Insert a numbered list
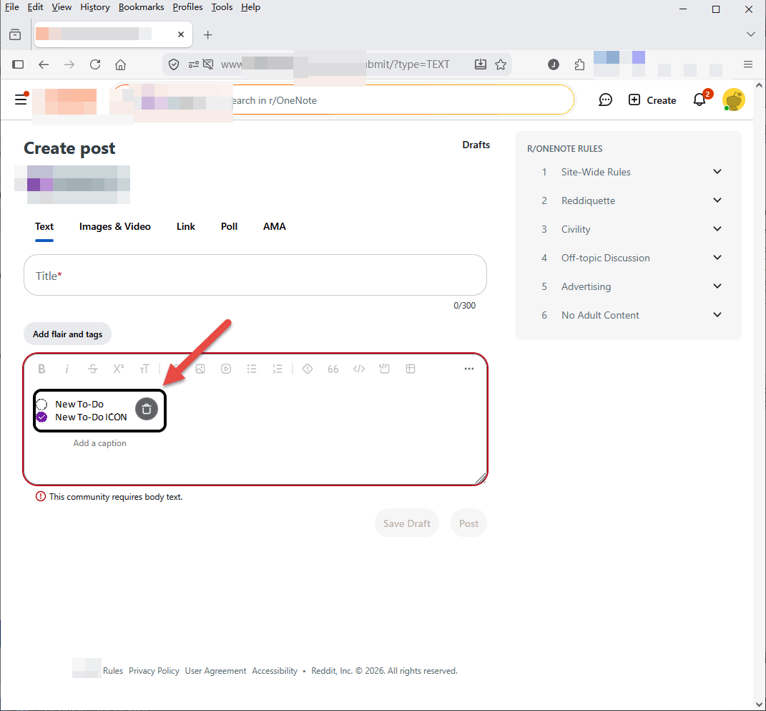The image size is (766, 711). [x=278, y=369]
